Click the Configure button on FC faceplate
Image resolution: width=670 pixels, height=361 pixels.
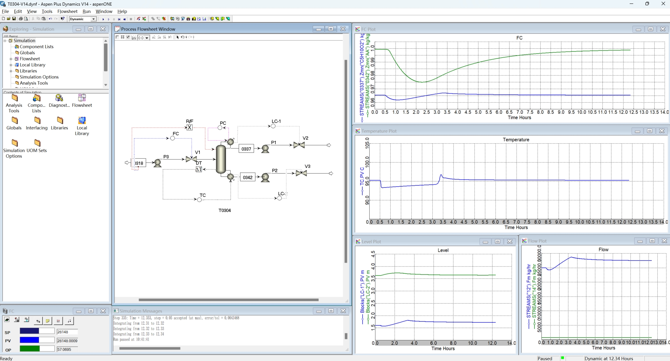48,321
